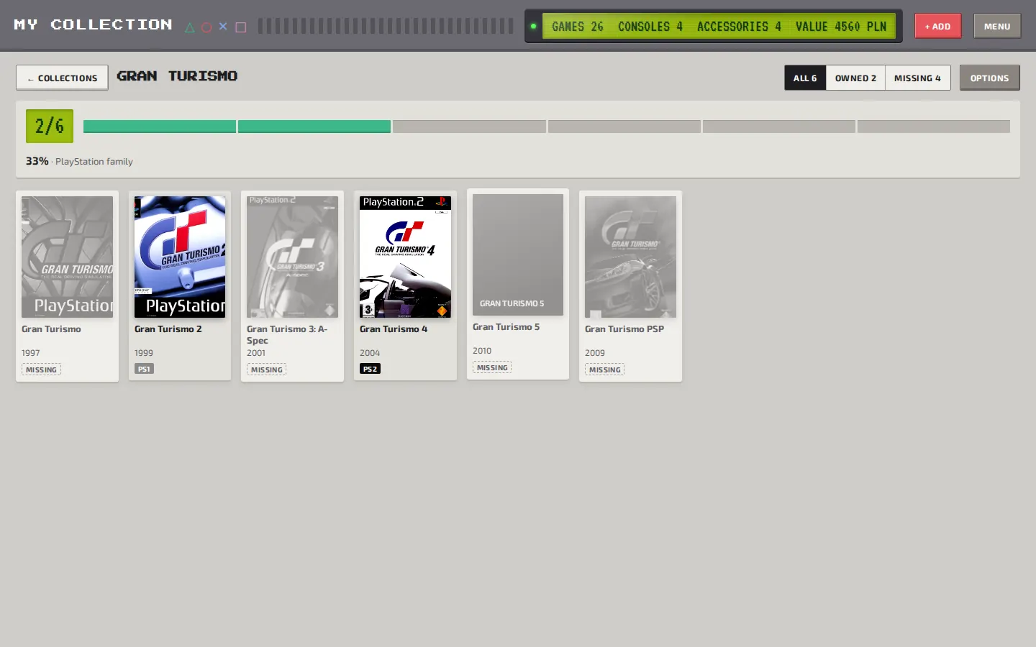1036x647 pixels.
Task: Go back to Collections
Action: 62,78
